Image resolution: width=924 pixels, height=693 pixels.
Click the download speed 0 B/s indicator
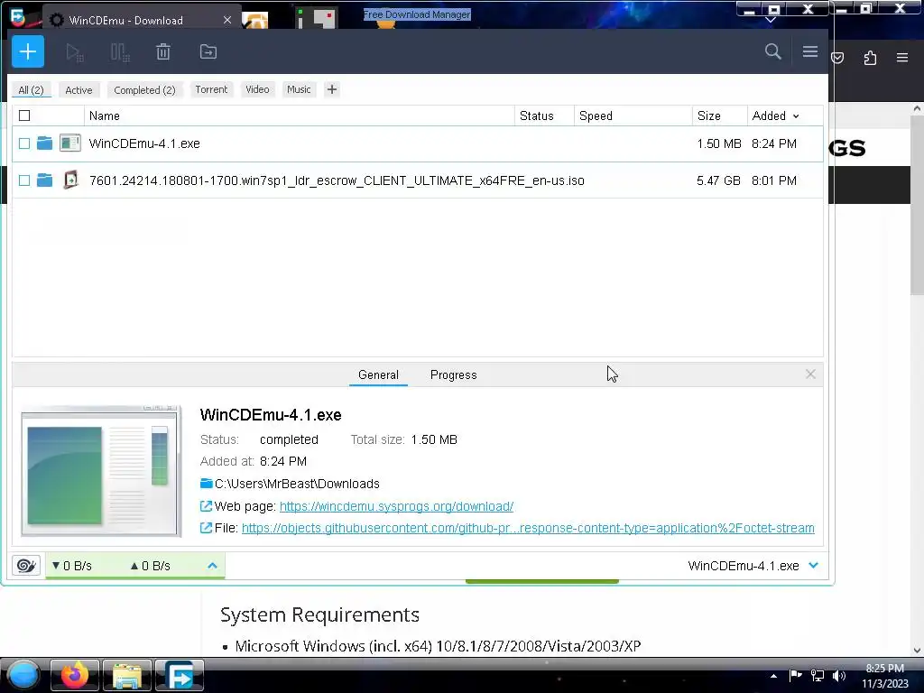click(x=71, y=566)
